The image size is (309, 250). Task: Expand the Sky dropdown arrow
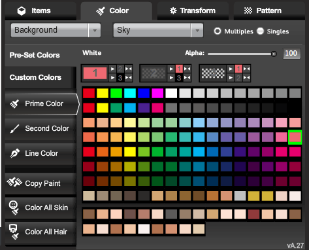click(197, 30)
